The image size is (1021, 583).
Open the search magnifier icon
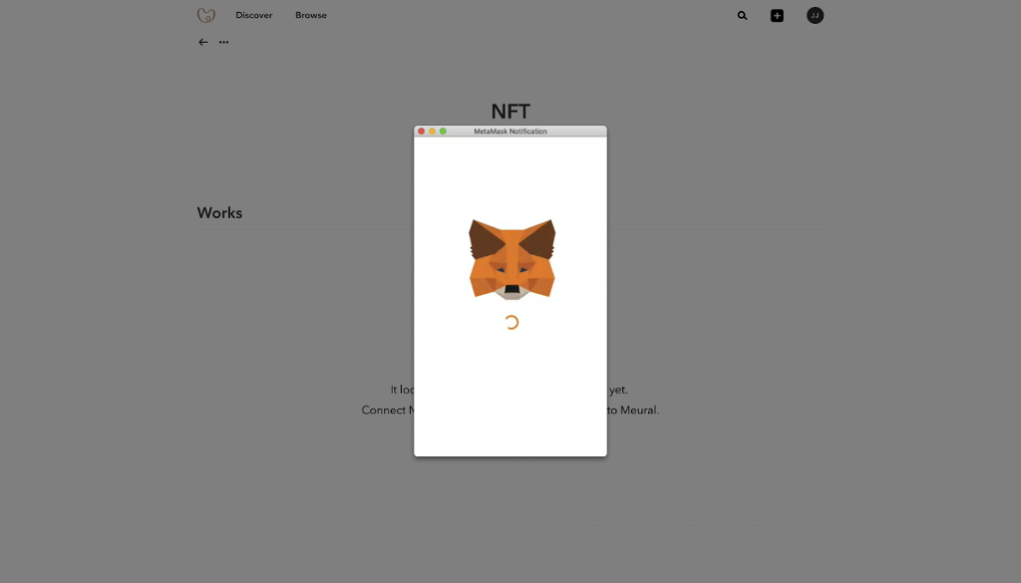[x=742, y=16]
